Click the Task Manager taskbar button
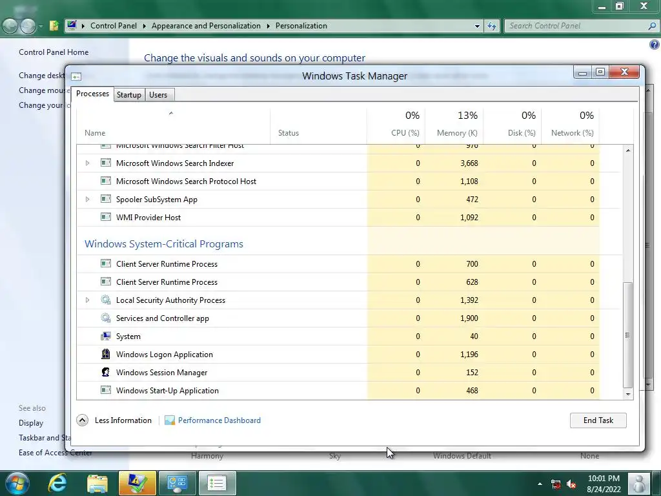The width and height of the screenshot is (661, 496). point(217,483)
